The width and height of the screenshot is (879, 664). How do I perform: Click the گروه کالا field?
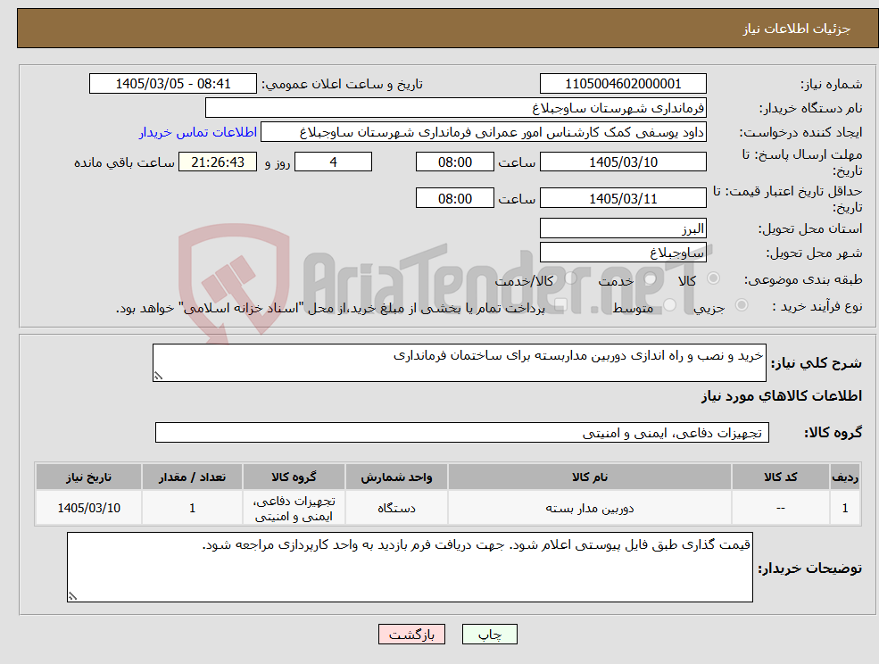pos(462,432)
